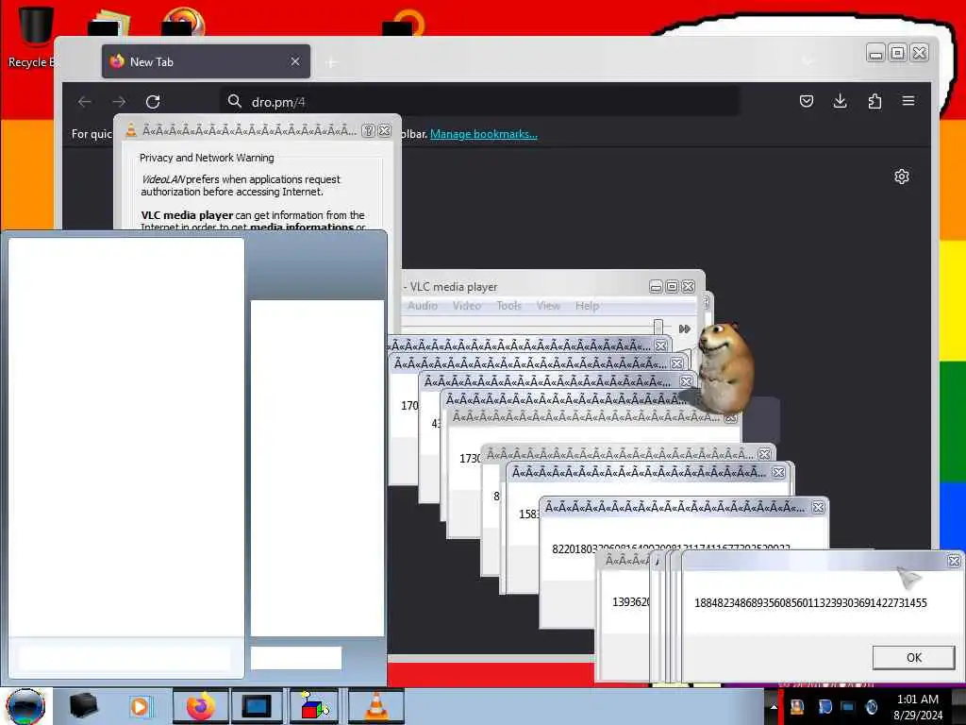This screenshot has width=966, height=725.
Task: Click the magnifier icon in the address bar
Action: [x=234, y=101]
